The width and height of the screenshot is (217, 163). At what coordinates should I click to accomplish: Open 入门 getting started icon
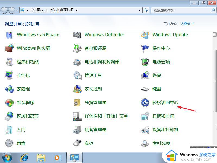9,130
